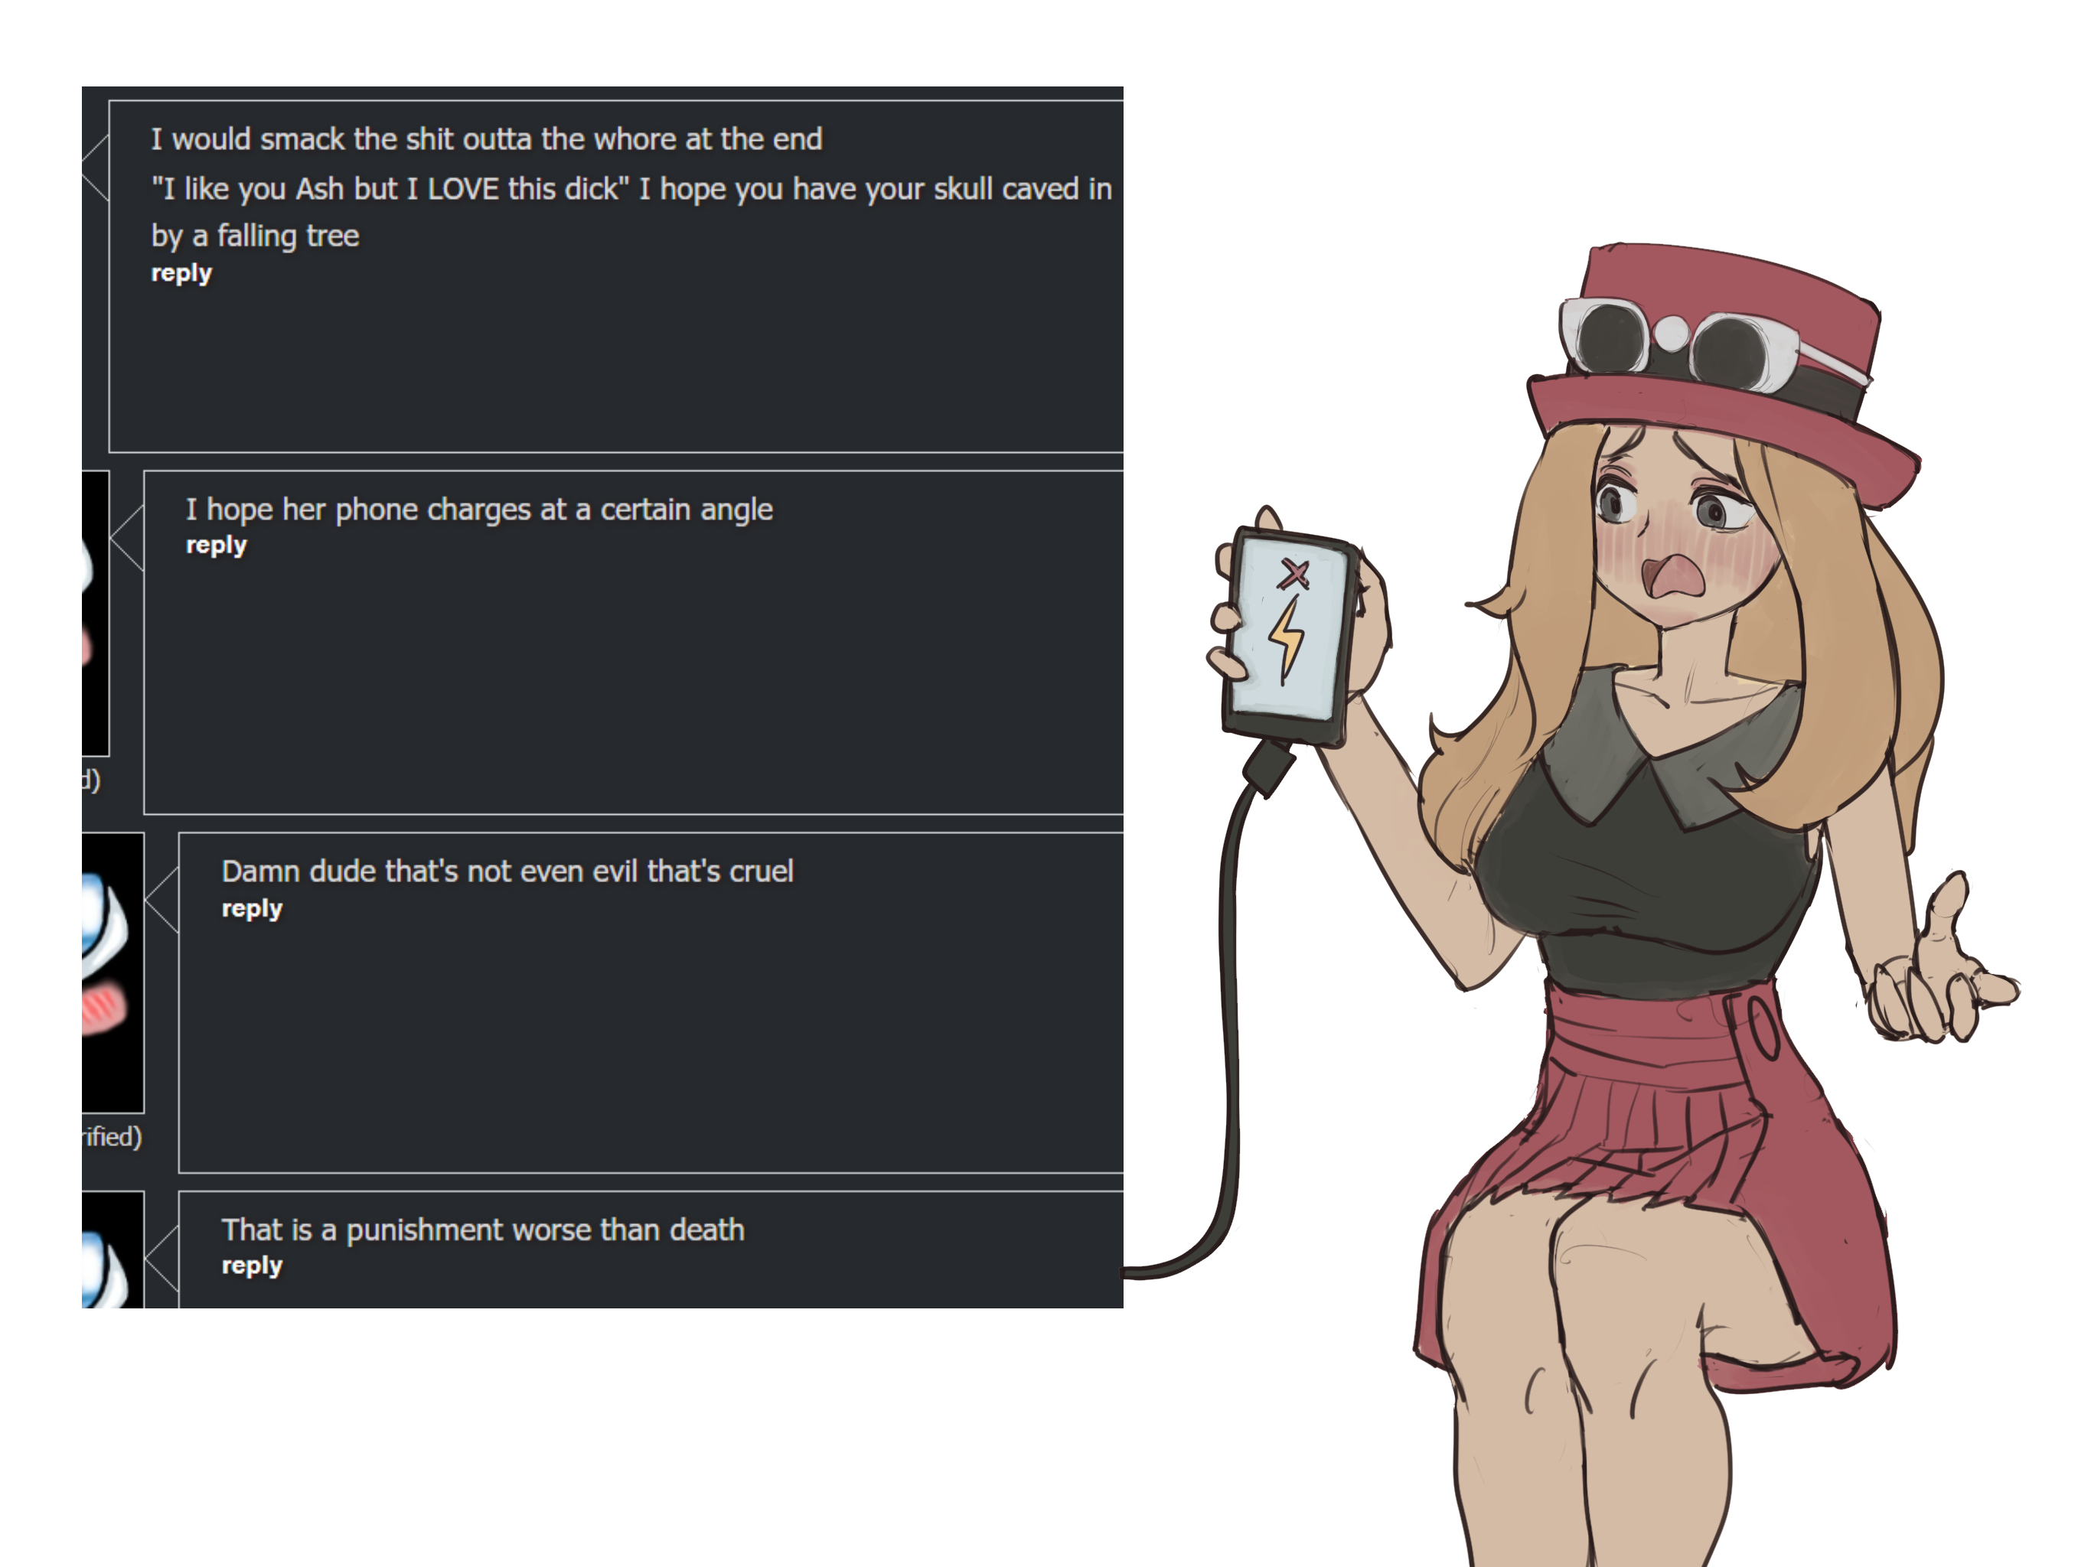The width and height of the screenshot is (2091, 1567).
Task: Select the 'I would smack' comment text
Action: (631, 187)
